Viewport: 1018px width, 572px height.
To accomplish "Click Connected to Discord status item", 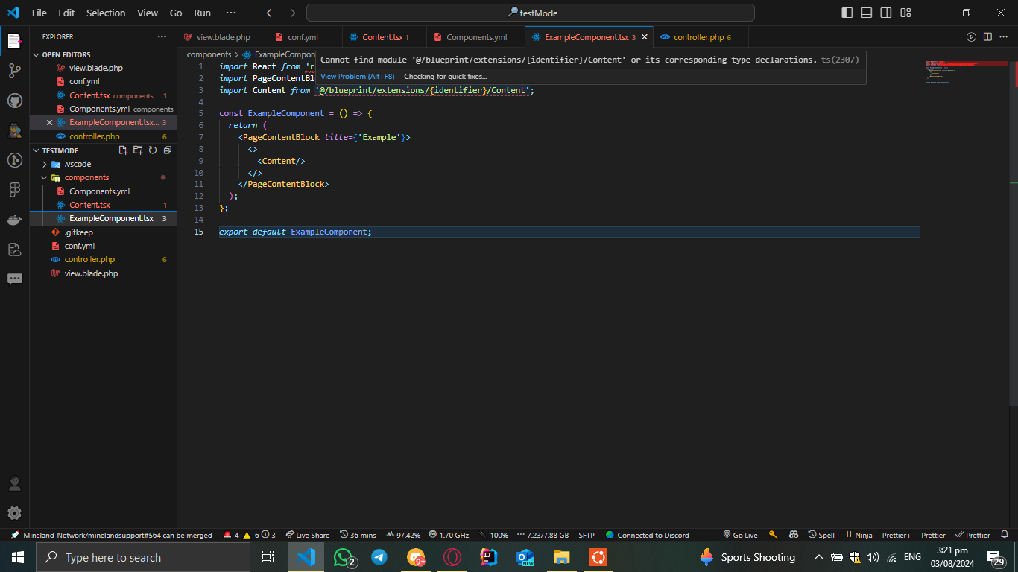I will [648, 535].
